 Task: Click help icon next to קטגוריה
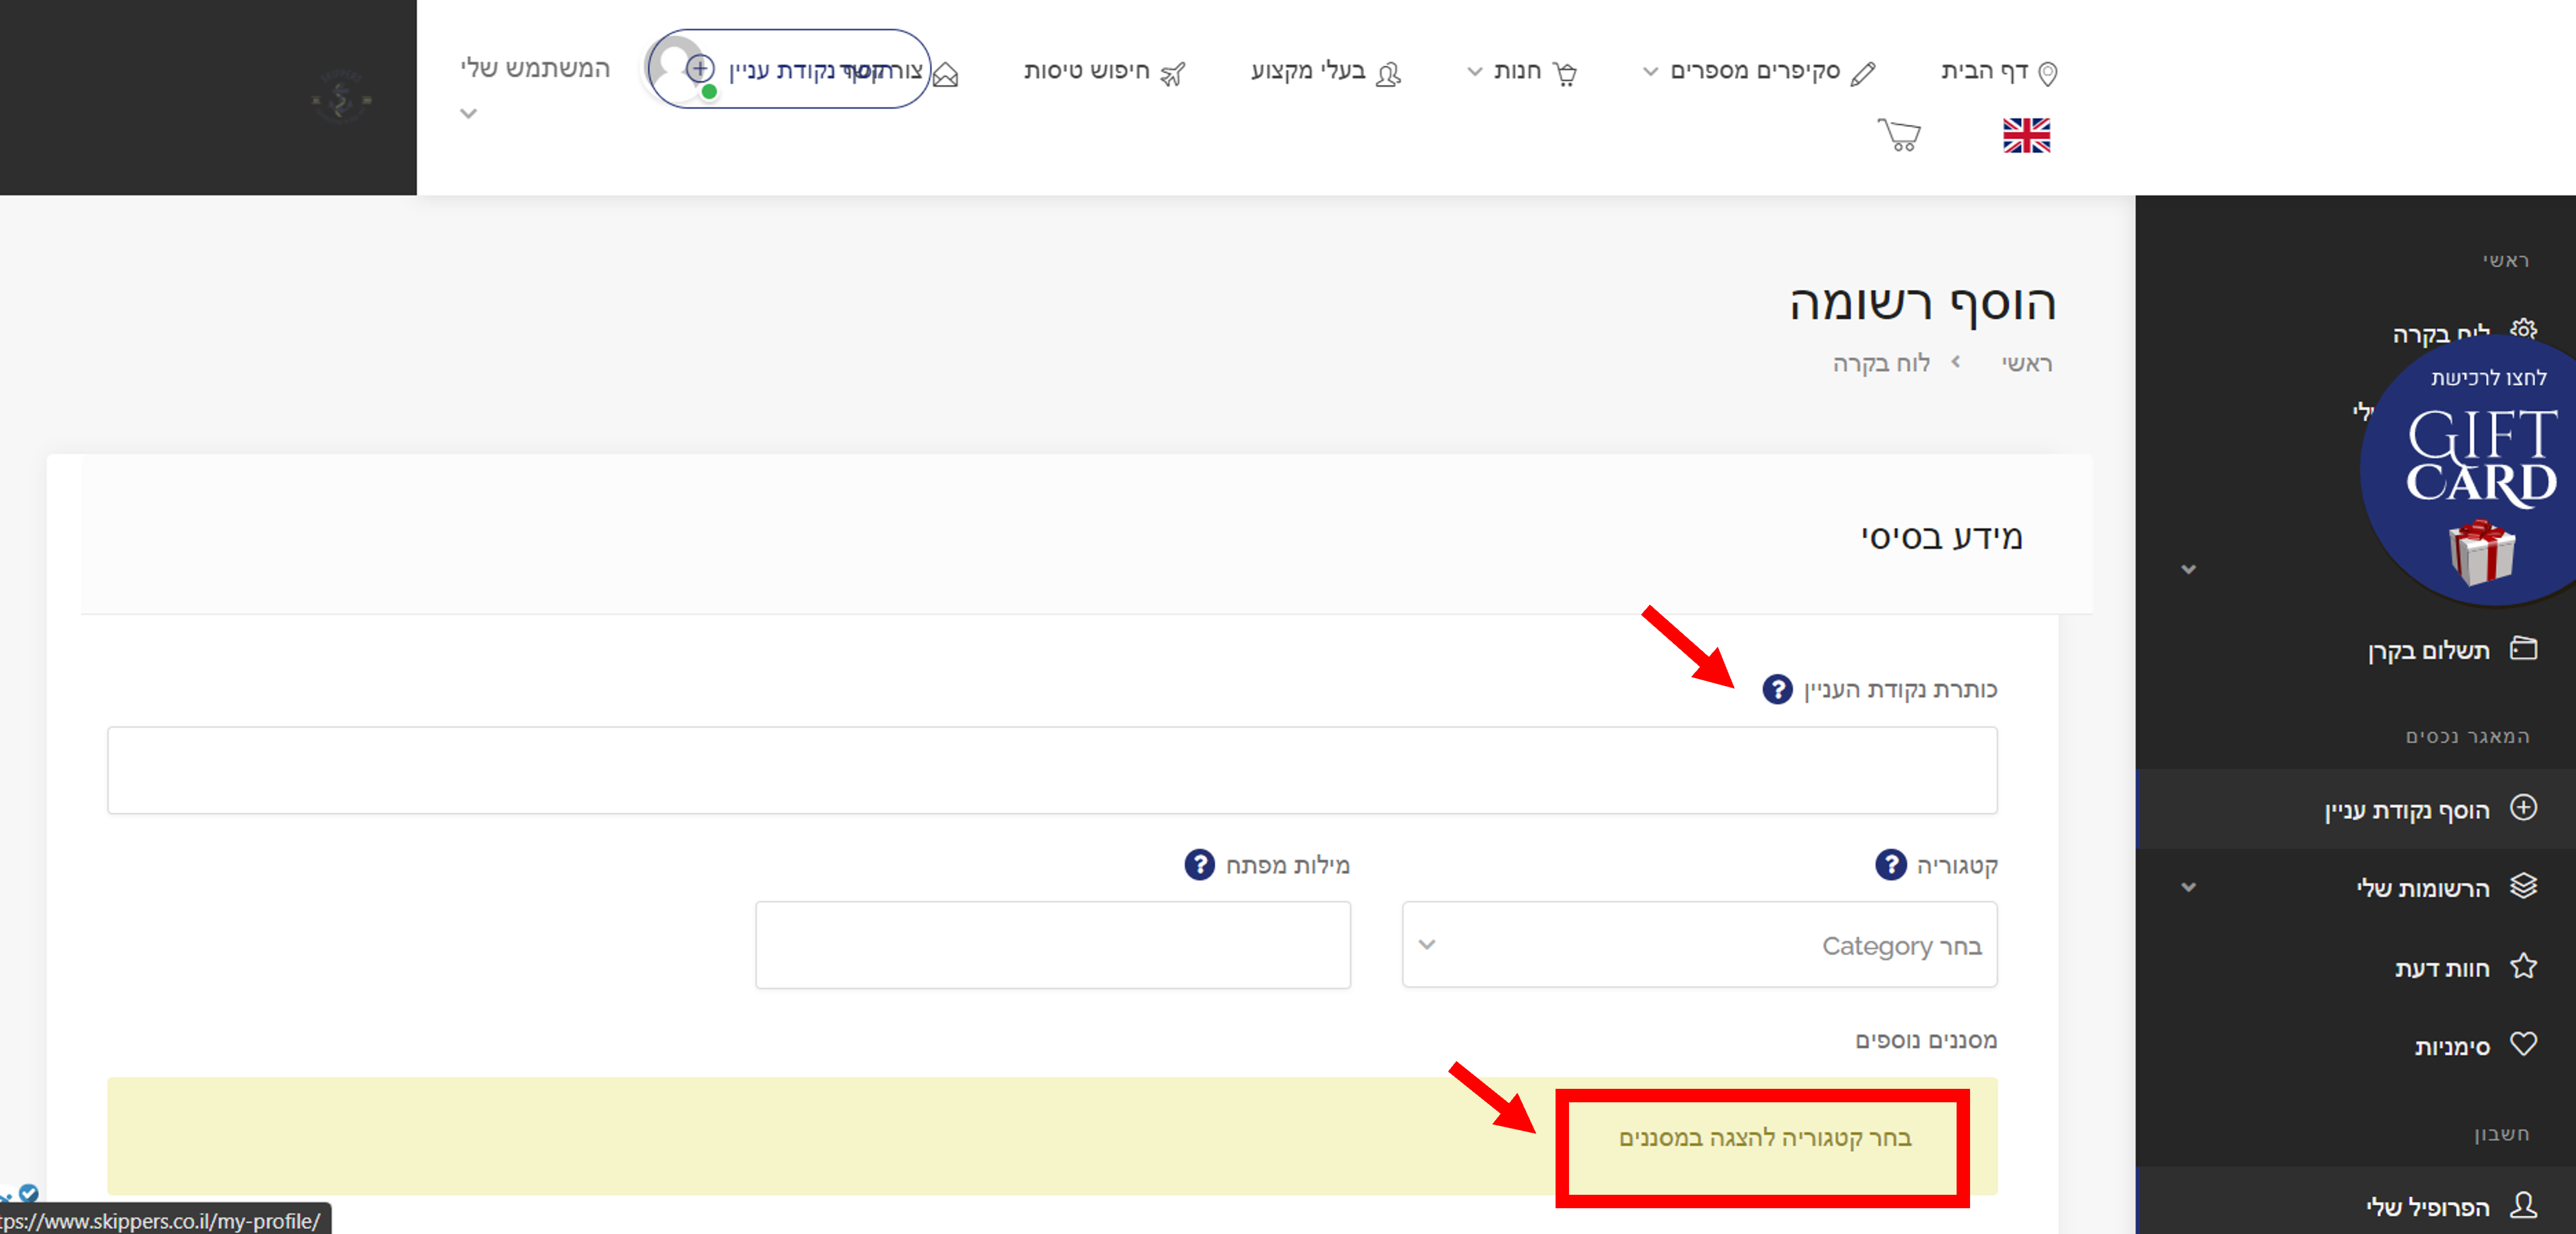click(x=1890, y=864)
